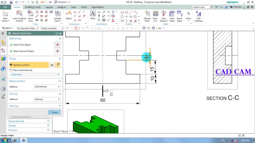
Task: Click the horizontal scrollbar under the dialog
Action: [x=21, y=117]
